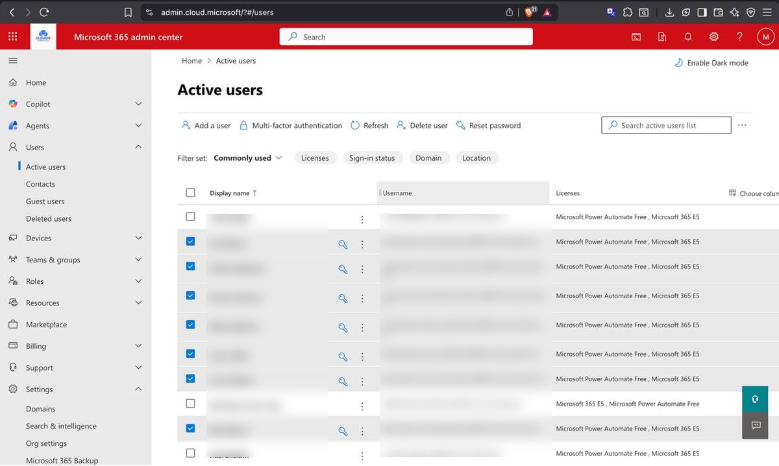Click the browser address bar URL
The width and height of the screenshot is (779, 466).
coord(217,12)
